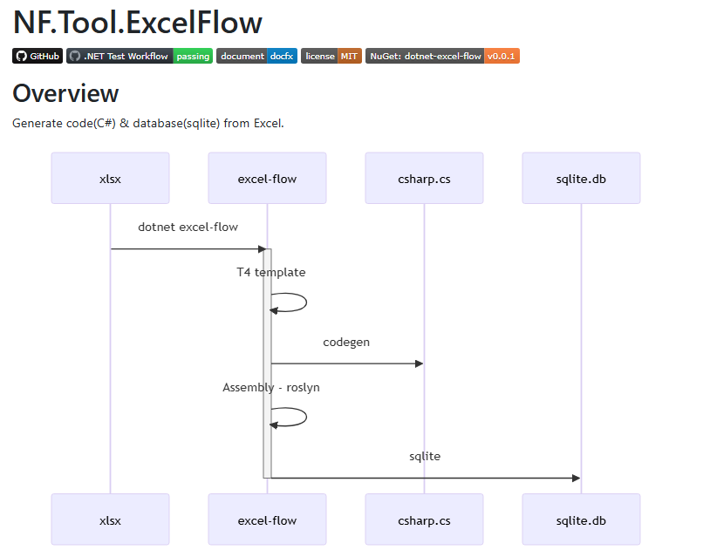Select the top sqlite.db participant box

581,179
